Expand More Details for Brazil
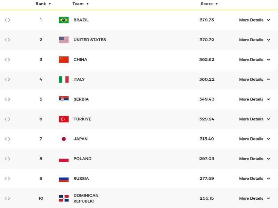This screenshot has width=278, height=208. pos(254,20)
